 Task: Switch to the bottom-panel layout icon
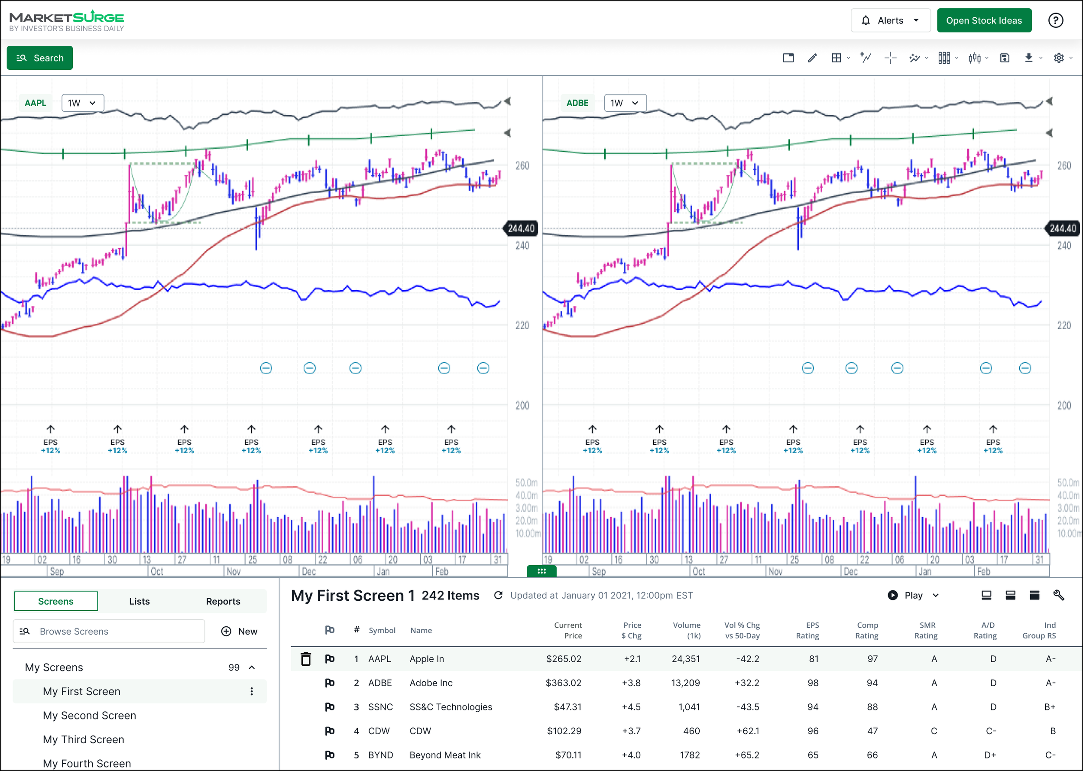(987, 595)
